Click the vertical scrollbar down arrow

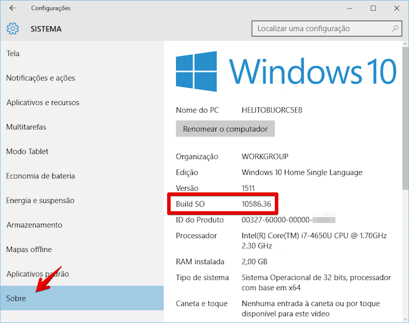[405, 319]
